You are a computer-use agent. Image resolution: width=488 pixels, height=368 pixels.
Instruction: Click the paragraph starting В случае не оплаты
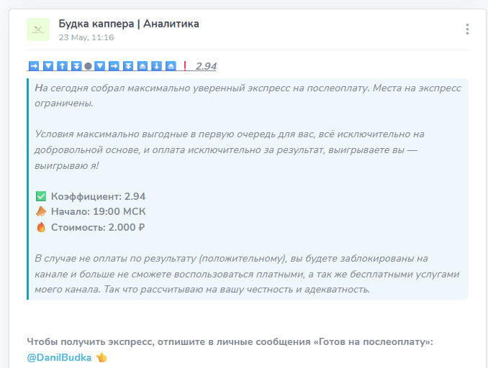point(247,274)
